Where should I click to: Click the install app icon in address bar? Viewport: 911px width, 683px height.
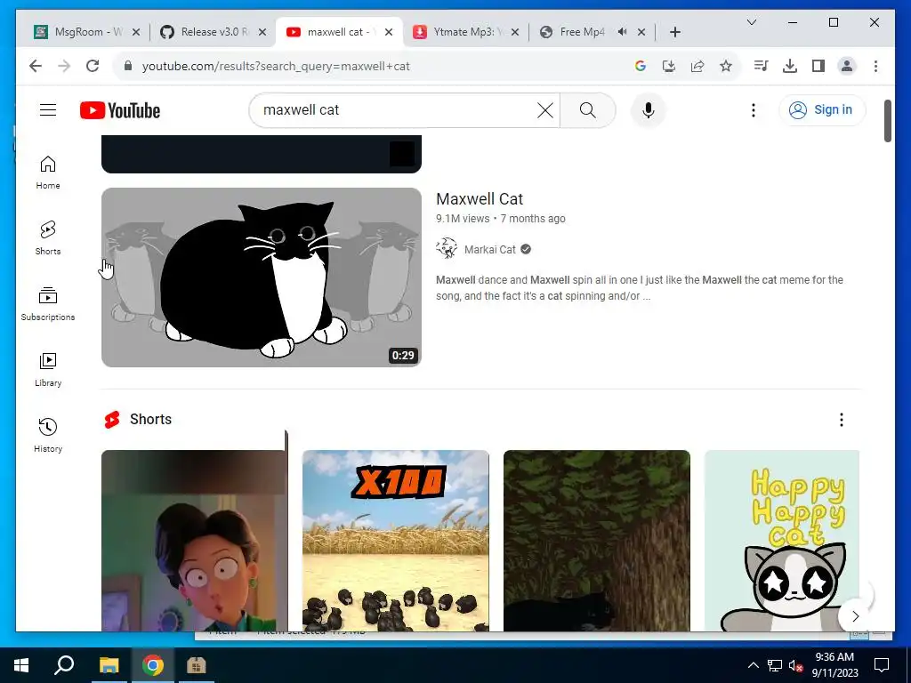coord(669,66)
